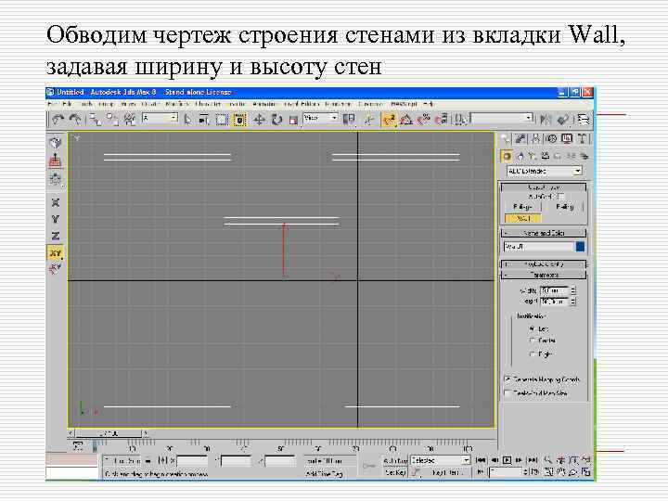
Task: Activate the Select and Scale tool
Action: tap(293, 120)
